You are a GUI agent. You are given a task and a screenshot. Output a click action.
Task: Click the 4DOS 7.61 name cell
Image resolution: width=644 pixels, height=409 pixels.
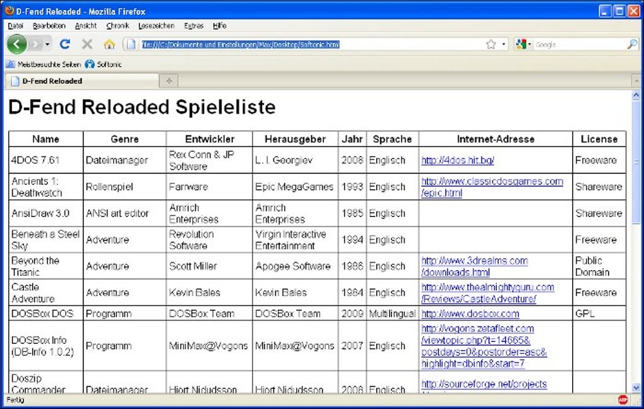coord(45,160)
